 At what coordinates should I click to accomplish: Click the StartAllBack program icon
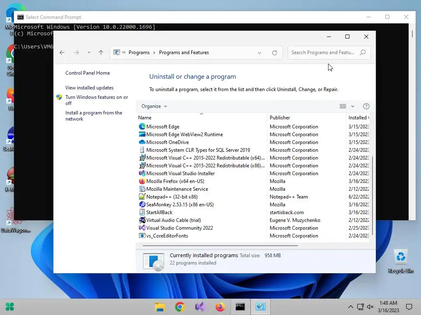[x=142, y=212]
